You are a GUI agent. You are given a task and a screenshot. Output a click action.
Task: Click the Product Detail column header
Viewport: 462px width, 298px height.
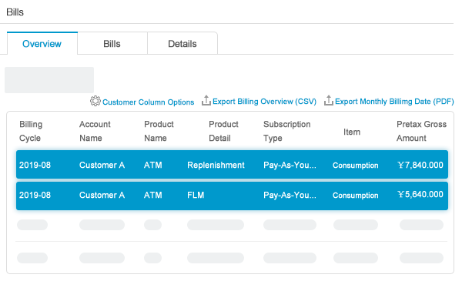[x=223, y=131]
